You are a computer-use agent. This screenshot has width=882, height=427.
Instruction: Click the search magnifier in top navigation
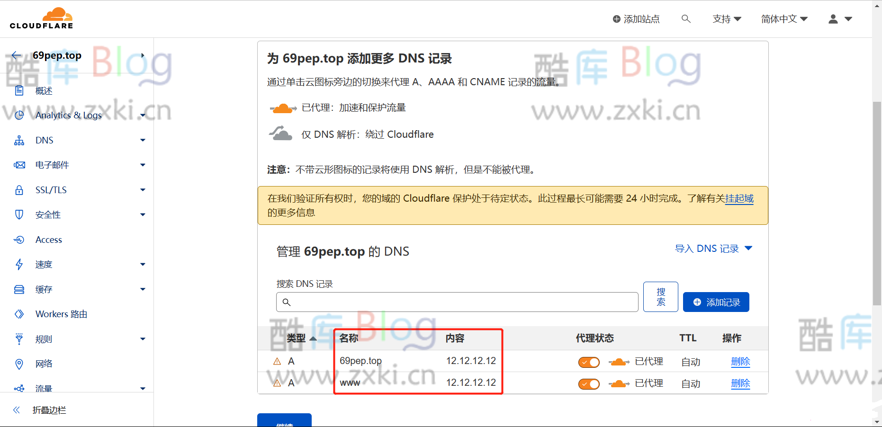685,18
